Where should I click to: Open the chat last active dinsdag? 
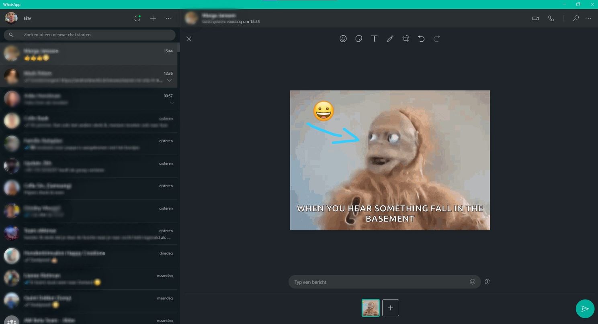pyautogui.click(x=88, y=256)
